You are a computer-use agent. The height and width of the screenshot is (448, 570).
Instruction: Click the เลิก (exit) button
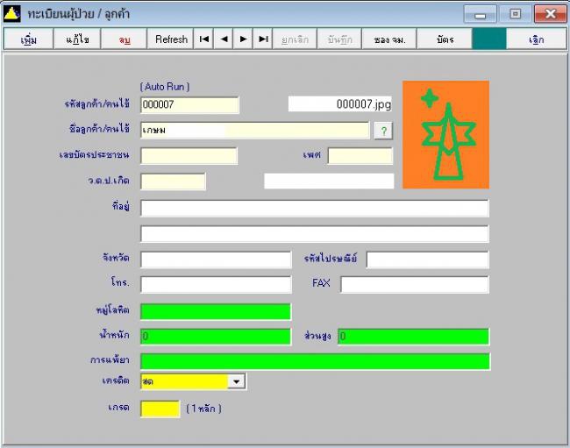536,39
